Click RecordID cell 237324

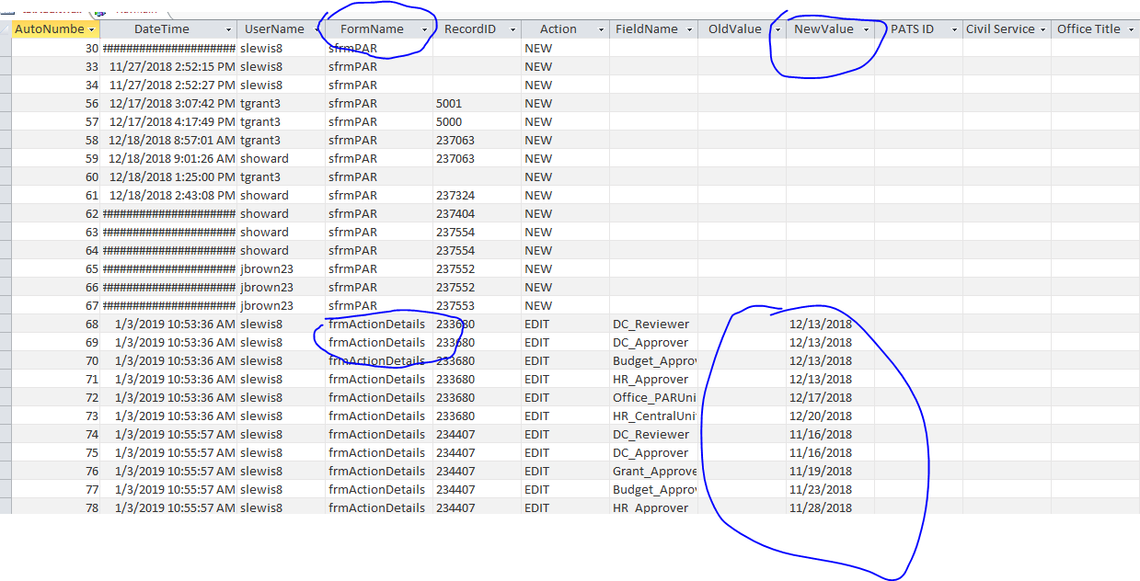[x=477, y=195]
